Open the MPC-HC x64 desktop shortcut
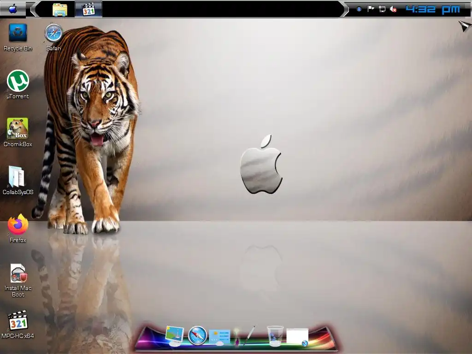Screen dimensions: 472x354 click(18, 321)
